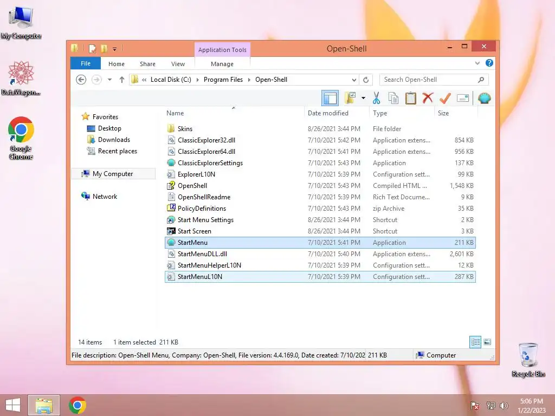Click the folder options toolbar icon
The height and width of the screenshot is (416, 555).
click(350, 98)
